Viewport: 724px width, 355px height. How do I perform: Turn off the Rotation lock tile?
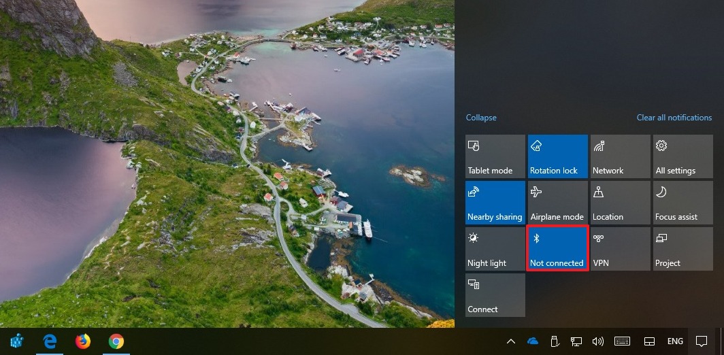(x=558, y=156)
